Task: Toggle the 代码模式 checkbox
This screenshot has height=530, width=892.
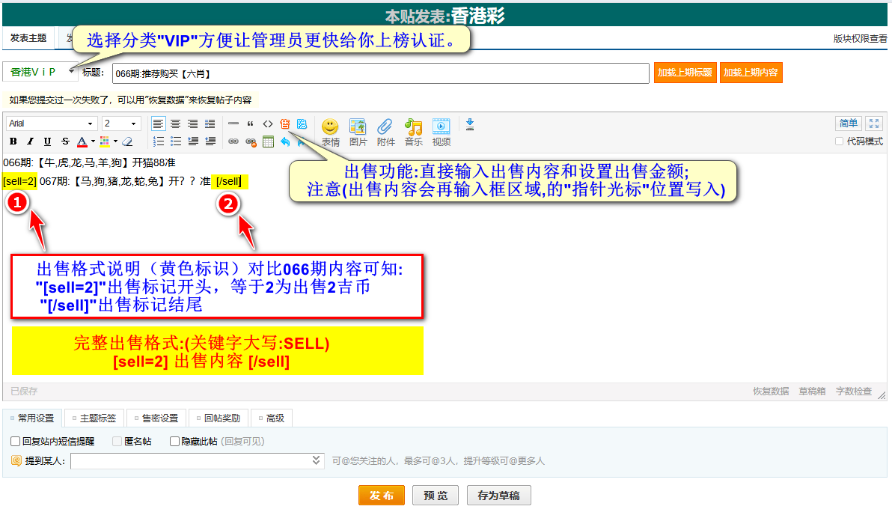Action: pyautogui.click(x=839, y=141)
